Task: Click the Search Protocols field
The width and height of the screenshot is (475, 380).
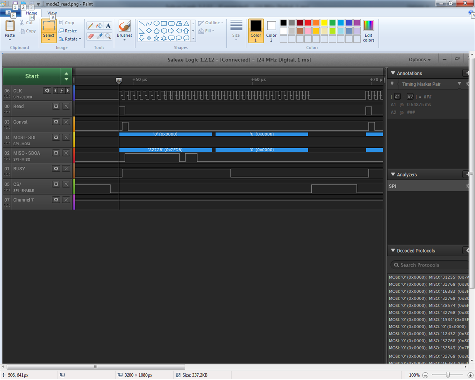Action: (x=429, y=265)
